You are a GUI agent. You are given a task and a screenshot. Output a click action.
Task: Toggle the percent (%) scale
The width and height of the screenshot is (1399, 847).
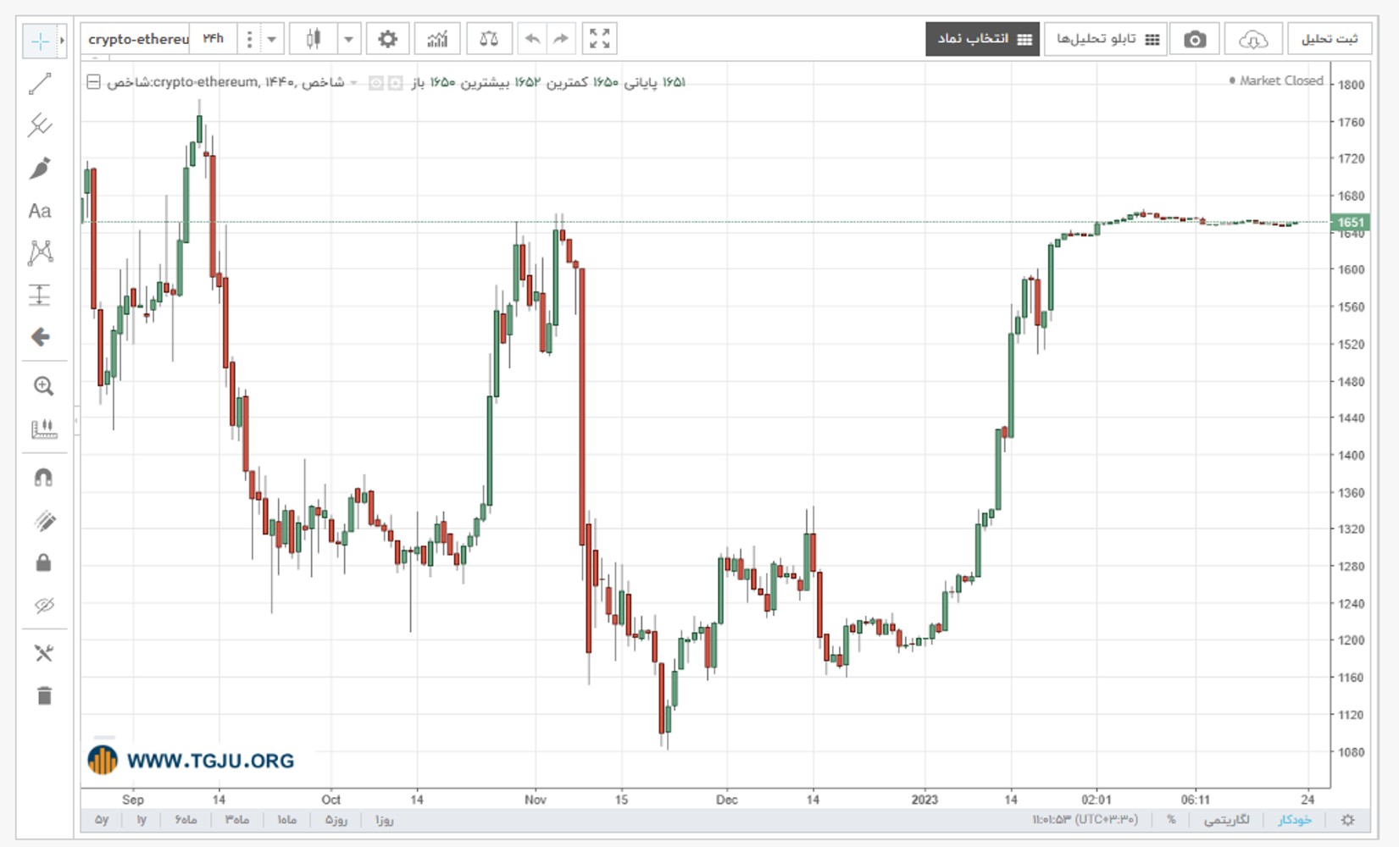(1171, 820)
